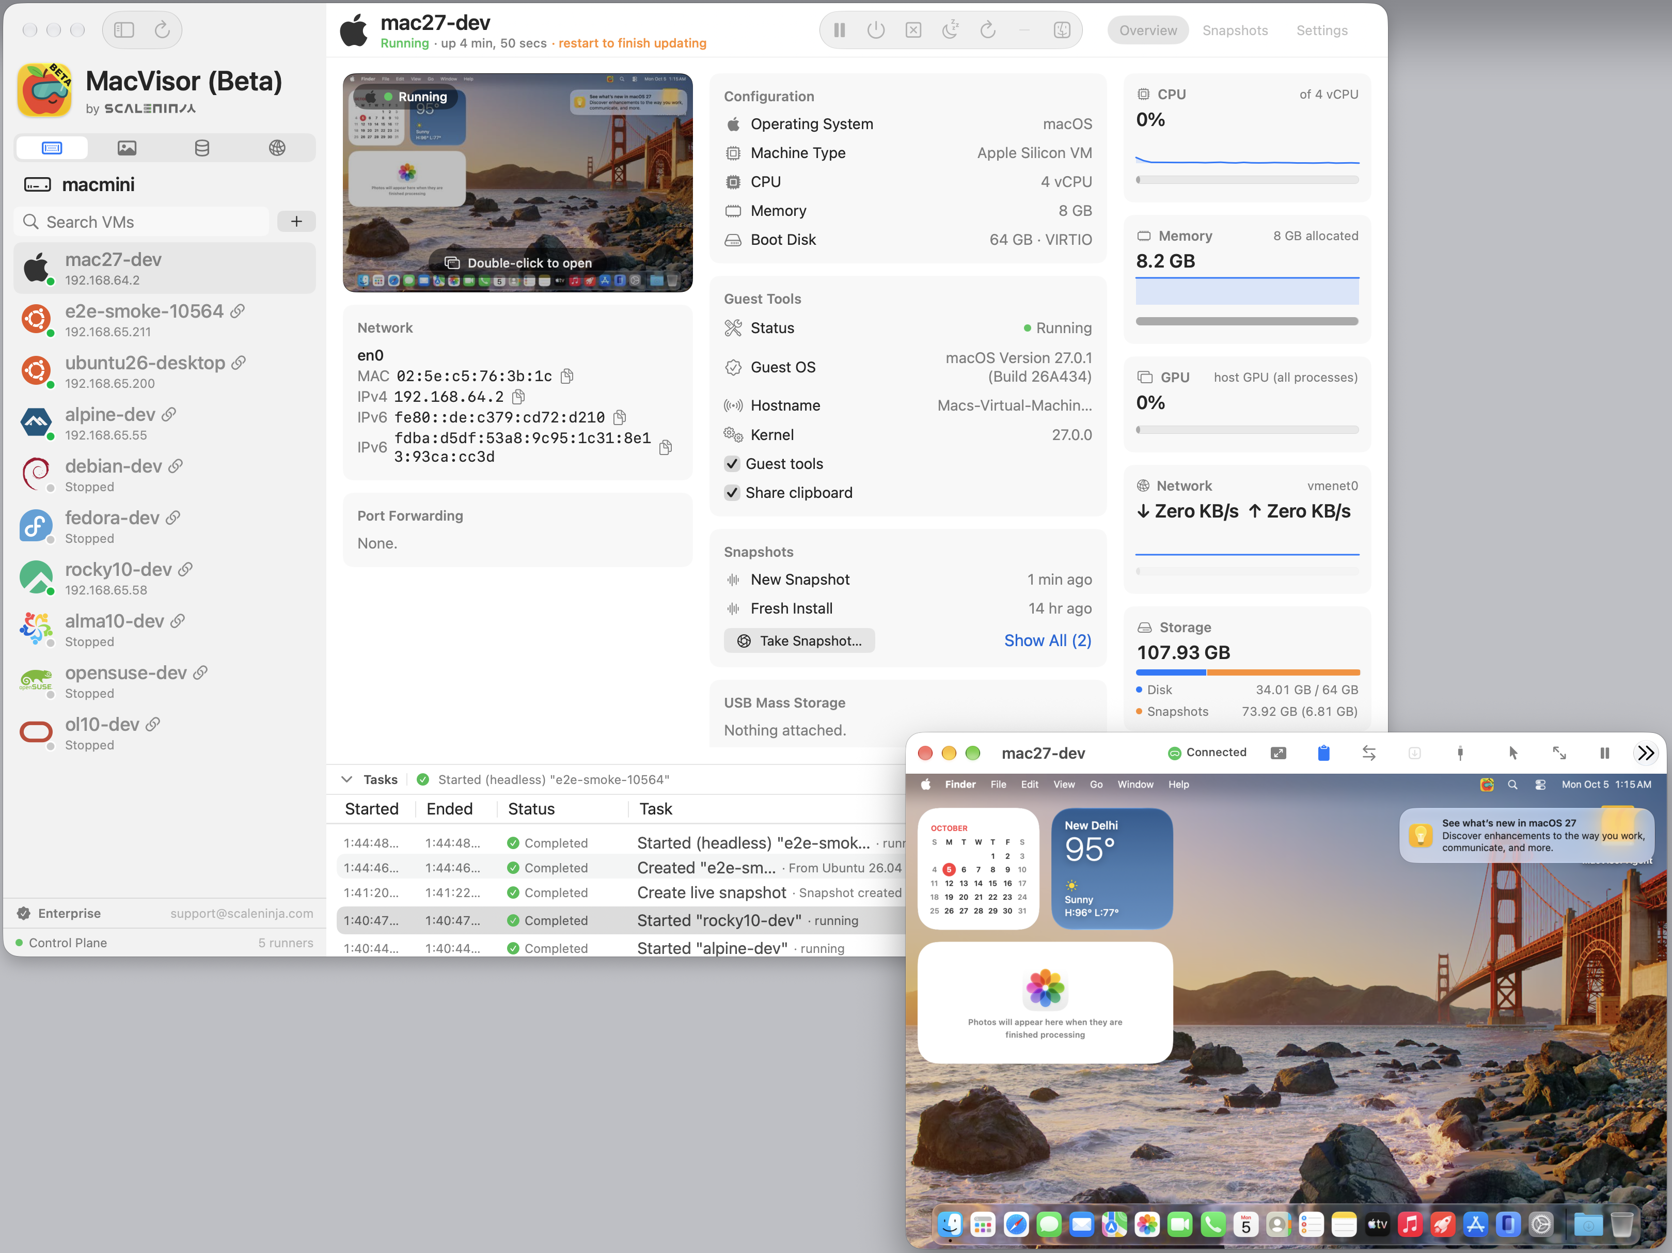Screen dimensions: 1672x1253
Task: Pause the mac27-dev VM from the main toolbar
Action: [839, 30]
